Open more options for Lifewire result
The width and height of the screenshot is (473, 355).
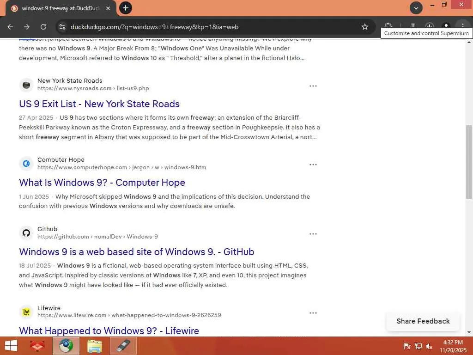[x=313, y=313]
